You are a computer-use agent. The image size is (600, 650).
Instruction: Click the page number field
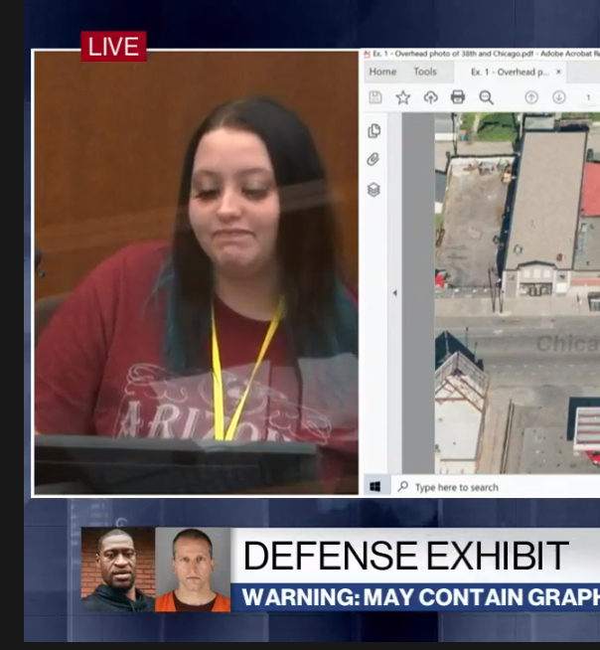tap(588, 97)
